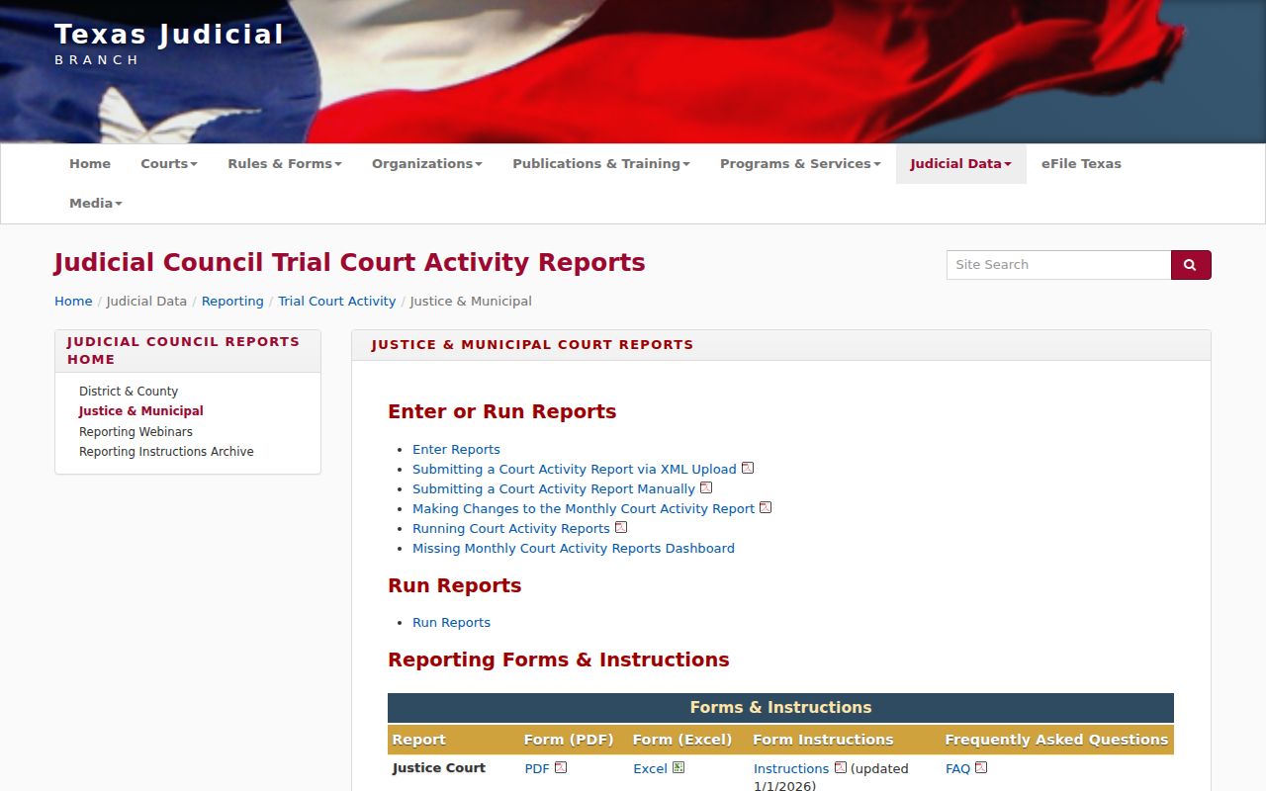Expand Programs & Services menu
This screenshot has height=791, width=1266.
click(800, 164)
